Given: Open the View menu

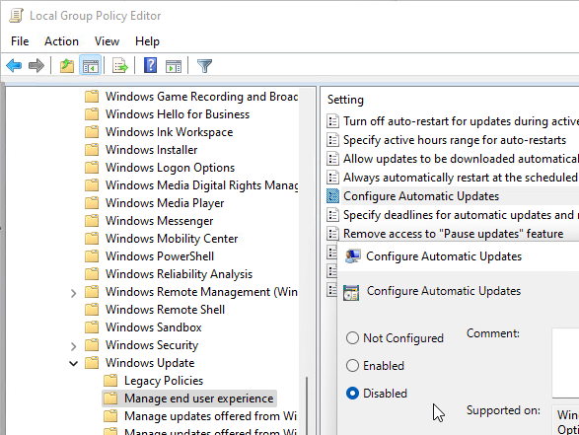Looking at the screenshot, I should tap(107, 41).
